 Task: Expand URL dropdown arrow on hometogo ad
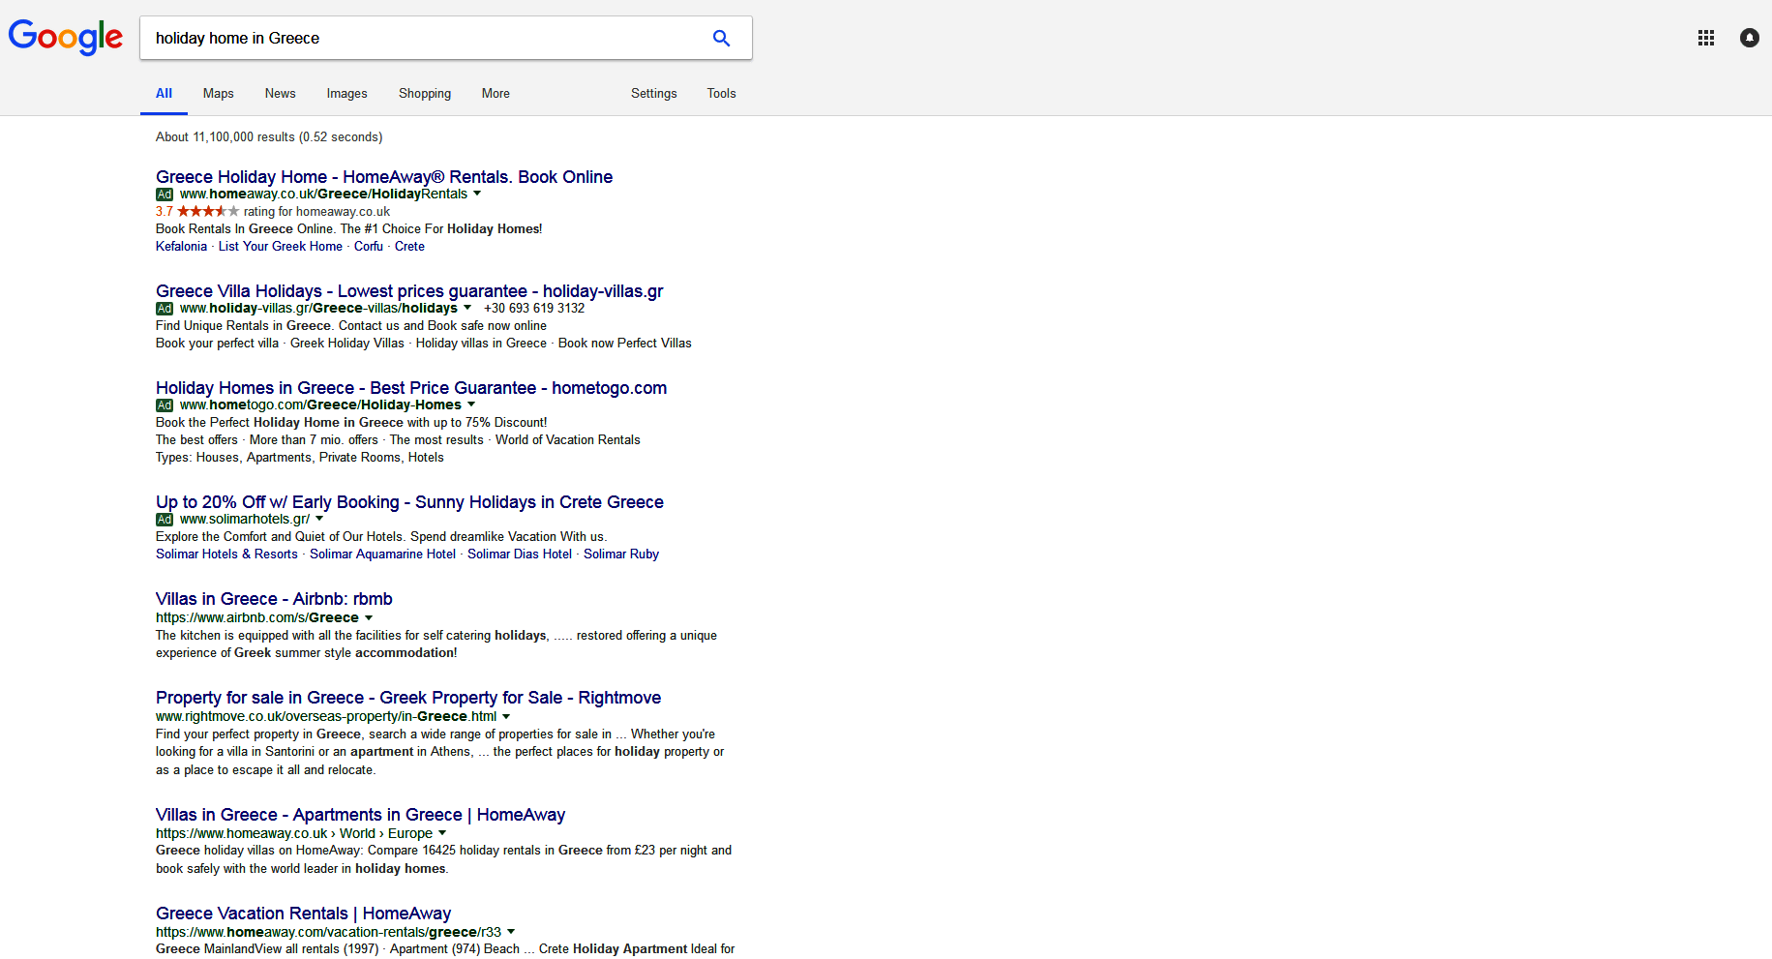tap(471, 405)
